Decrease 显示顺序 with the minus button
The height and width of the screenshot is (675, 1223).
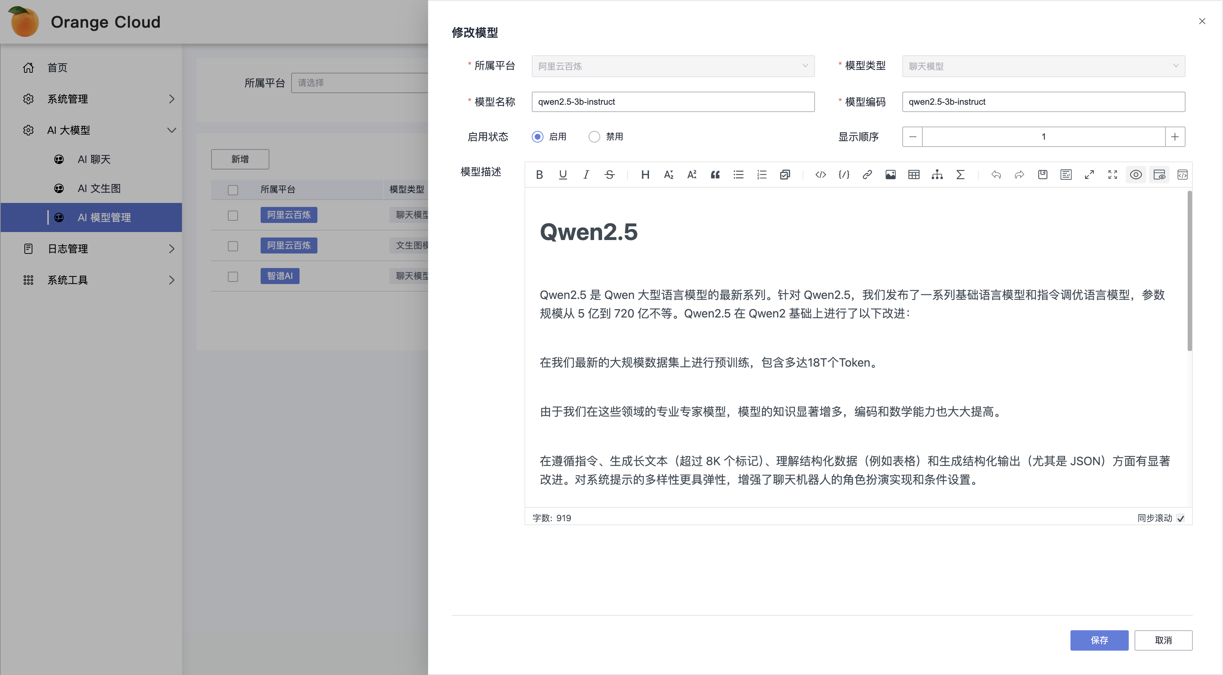click(x=912, y=137)
